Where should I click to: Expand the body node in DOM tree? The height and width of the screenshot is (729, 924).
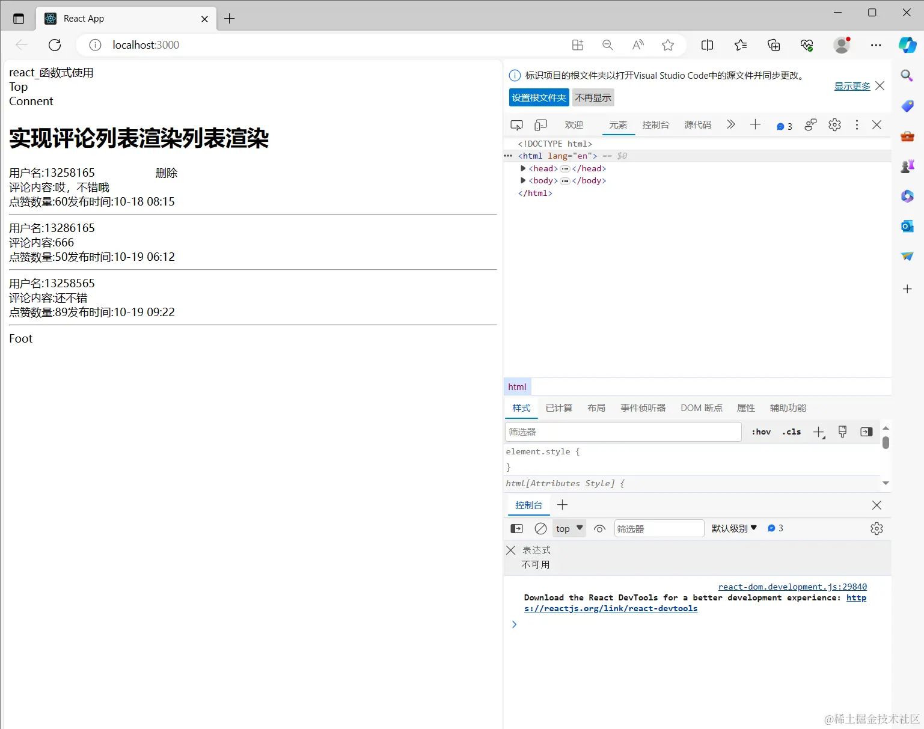pos(523,180)
